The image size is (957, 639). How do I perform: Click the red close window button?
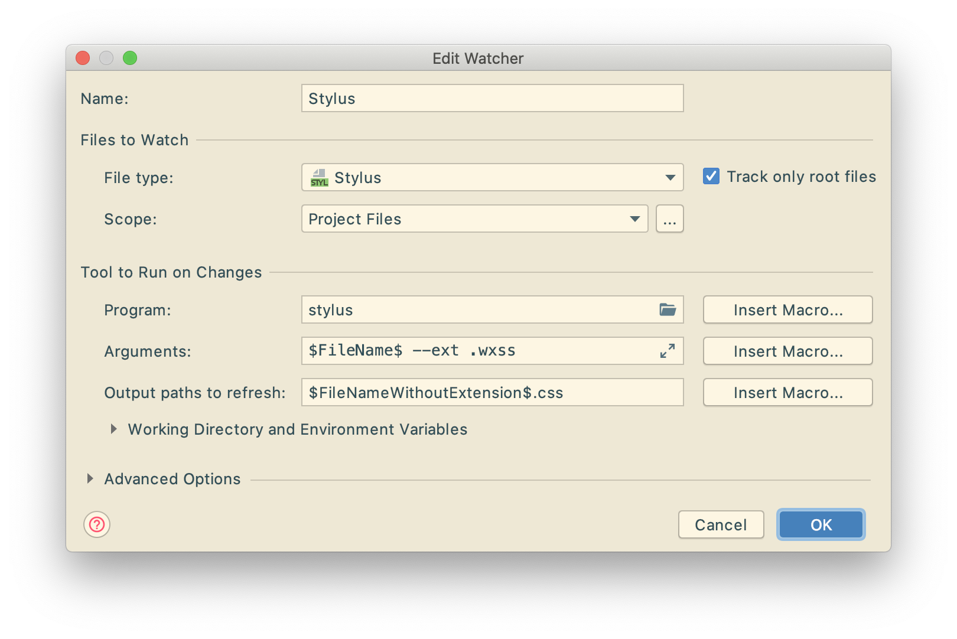tap(83, 58)
